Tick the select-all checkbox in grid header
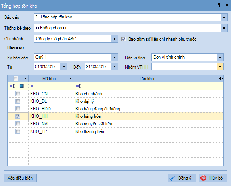The width and height of the screenshot is (231, 186). tap(15, 79)
